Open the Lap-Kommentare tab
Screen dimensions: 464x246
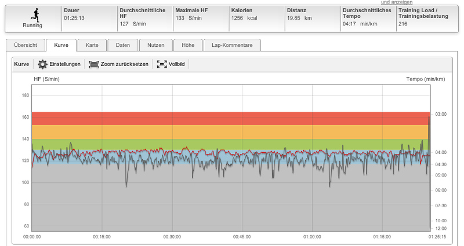pos(232,45)
